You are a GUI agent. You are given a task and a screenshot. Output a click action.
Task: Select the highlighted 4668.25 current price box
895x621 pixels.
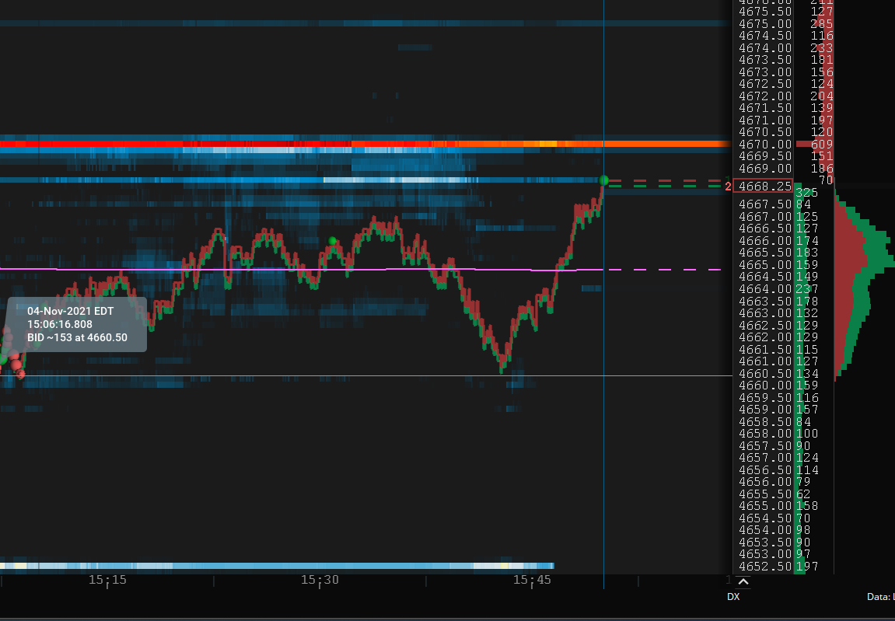click(x=764, y=186)
